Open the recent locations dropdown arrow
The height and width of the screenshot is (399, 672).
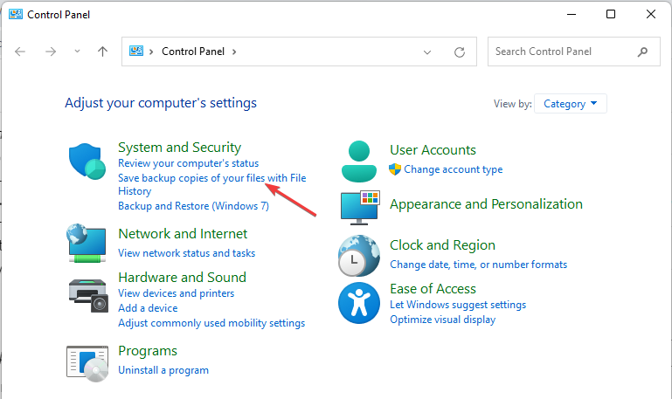77,52
